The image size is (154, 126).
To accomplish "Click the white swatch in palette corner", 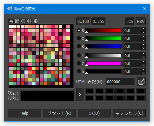I will (x=11, y=26).
